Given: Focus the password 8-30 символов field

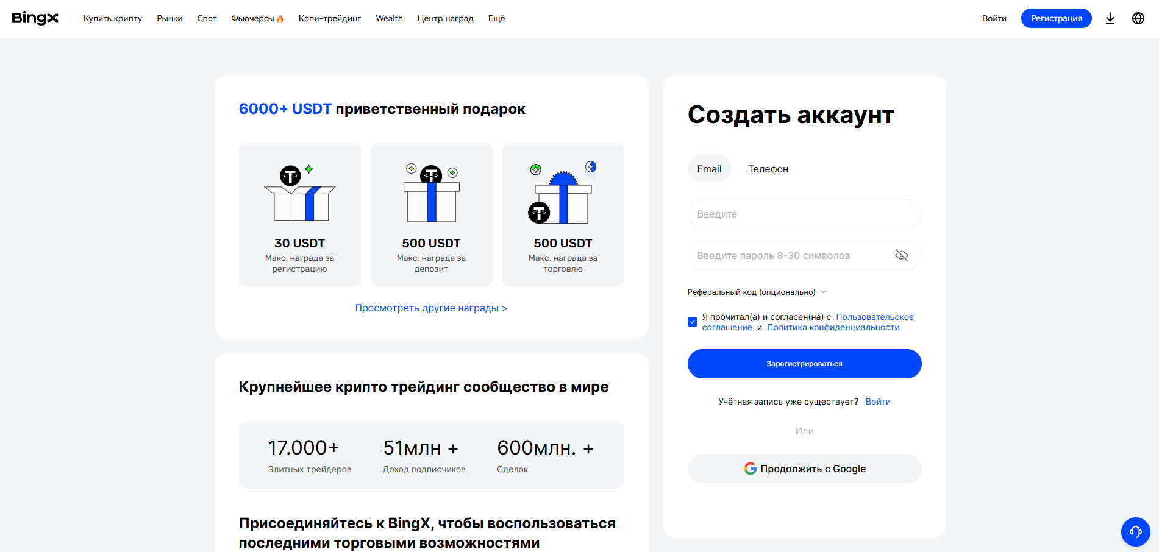Looking at the screenshot, I should [x=805, y=255].
